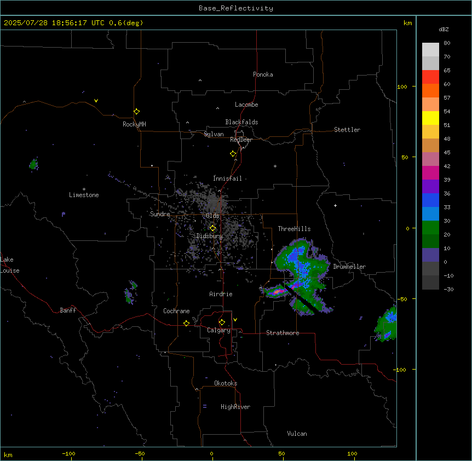
Task: Click the Didsbury town label
Action: point(209,236)
